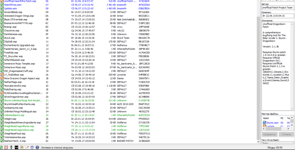This screenshot has height=150, width=295.
Task: Select FasterHorses_Sprint_x1_5.esp file
Action: [20, 49]
